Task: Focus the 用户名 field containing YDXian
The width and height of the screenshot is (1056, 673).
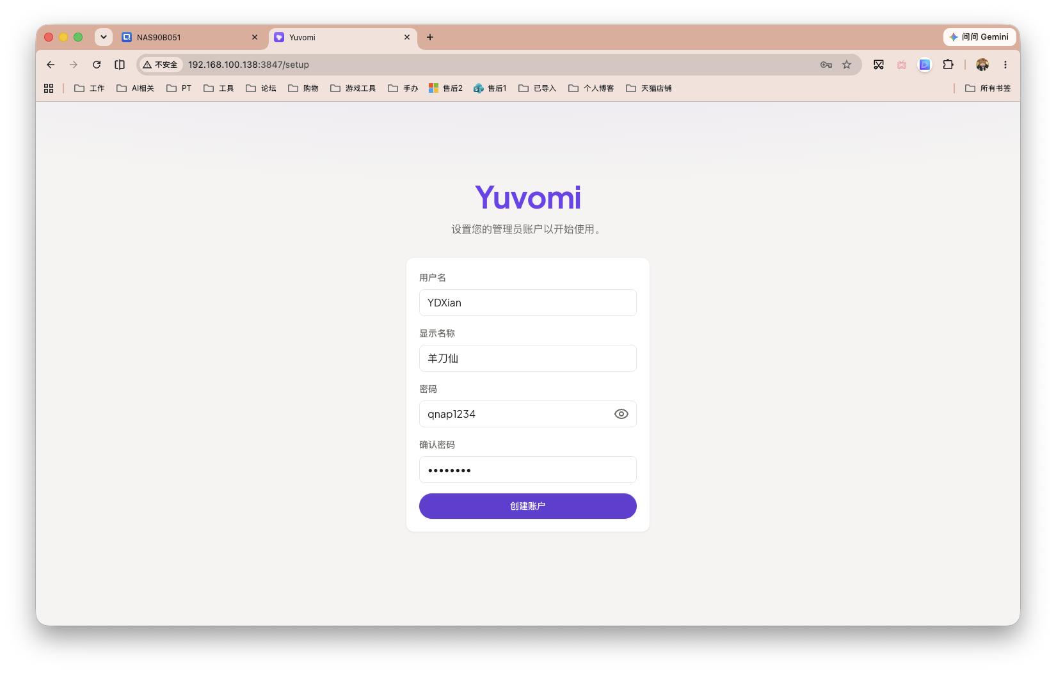Action: point(527,303)
